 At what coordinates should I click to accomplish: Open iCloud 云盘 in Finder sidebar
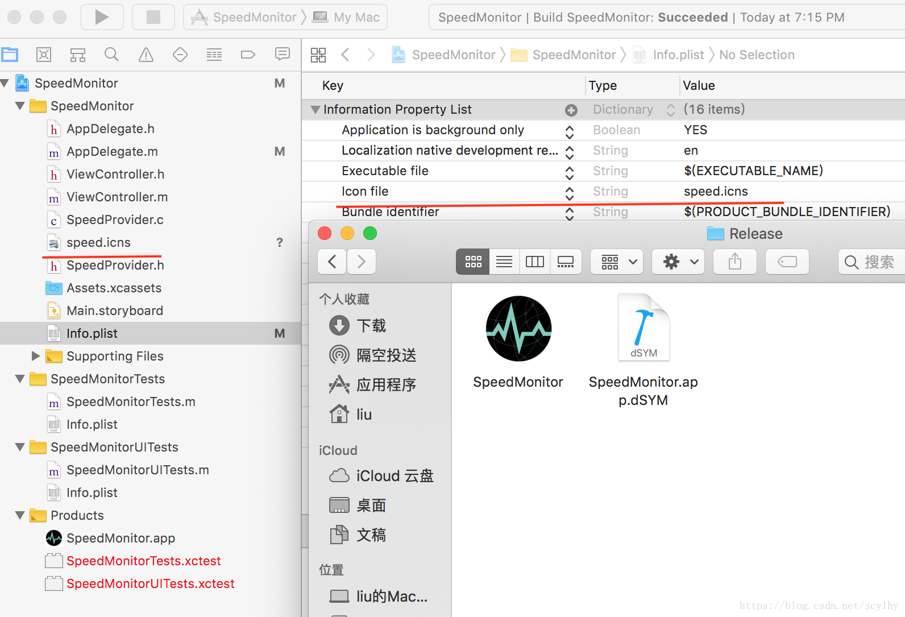pos(381,476)
